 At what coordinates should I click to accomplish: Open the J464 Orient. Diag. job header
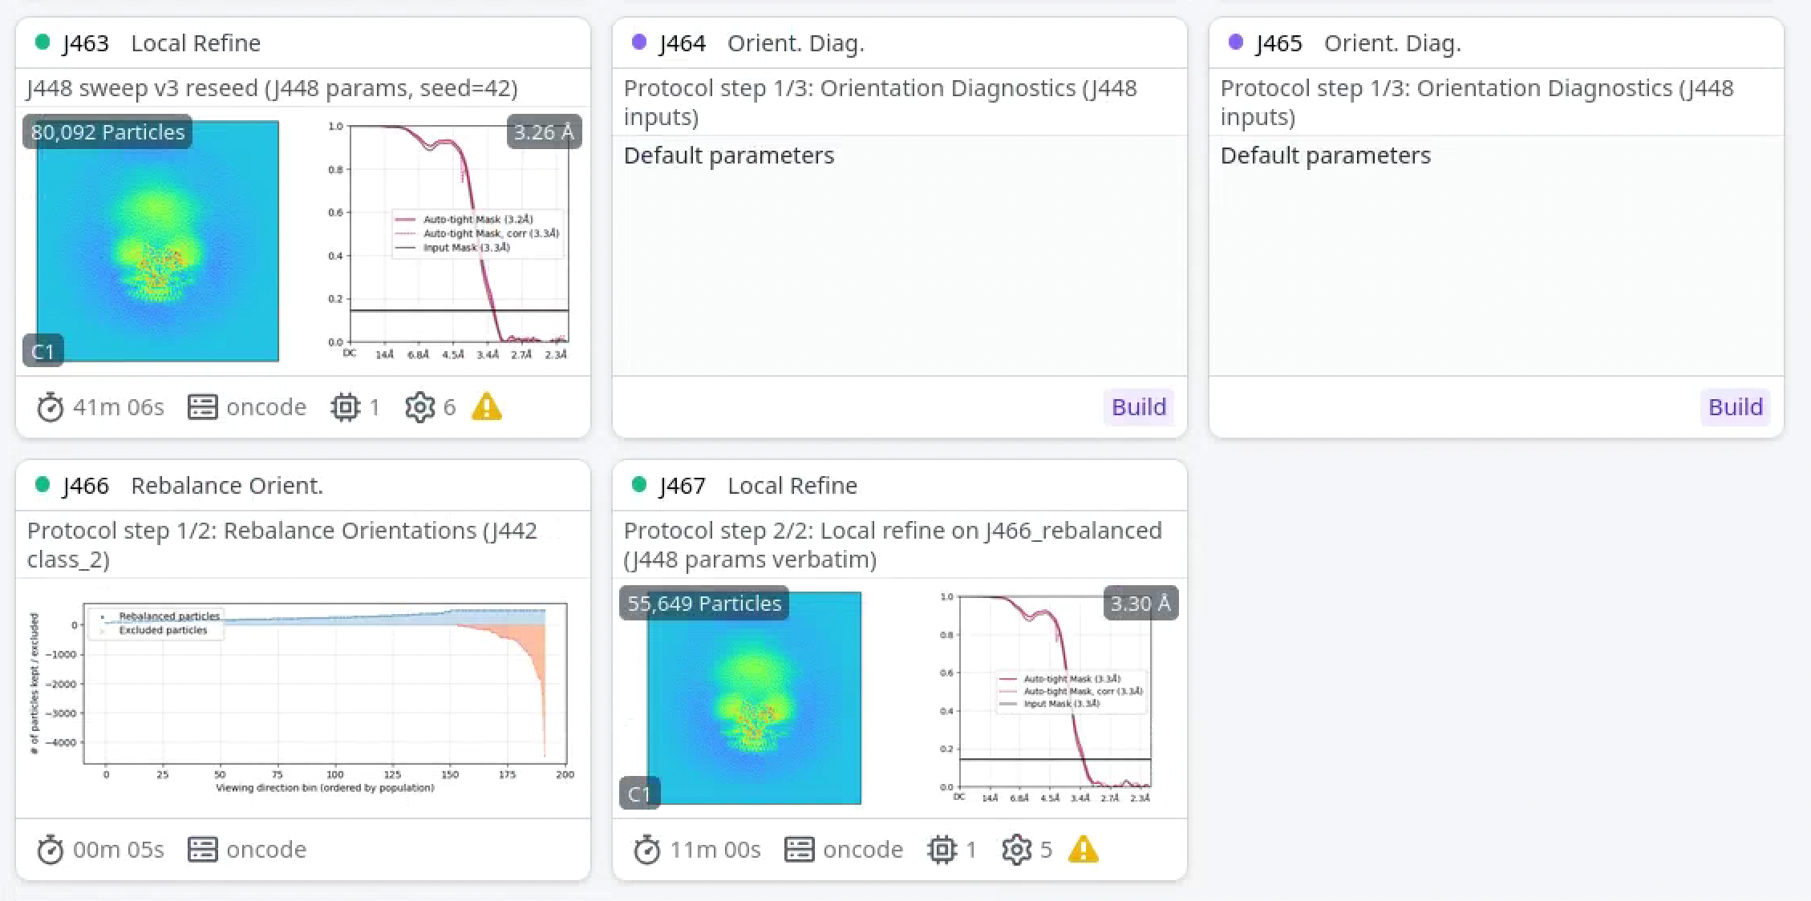[x=900, y=42]
